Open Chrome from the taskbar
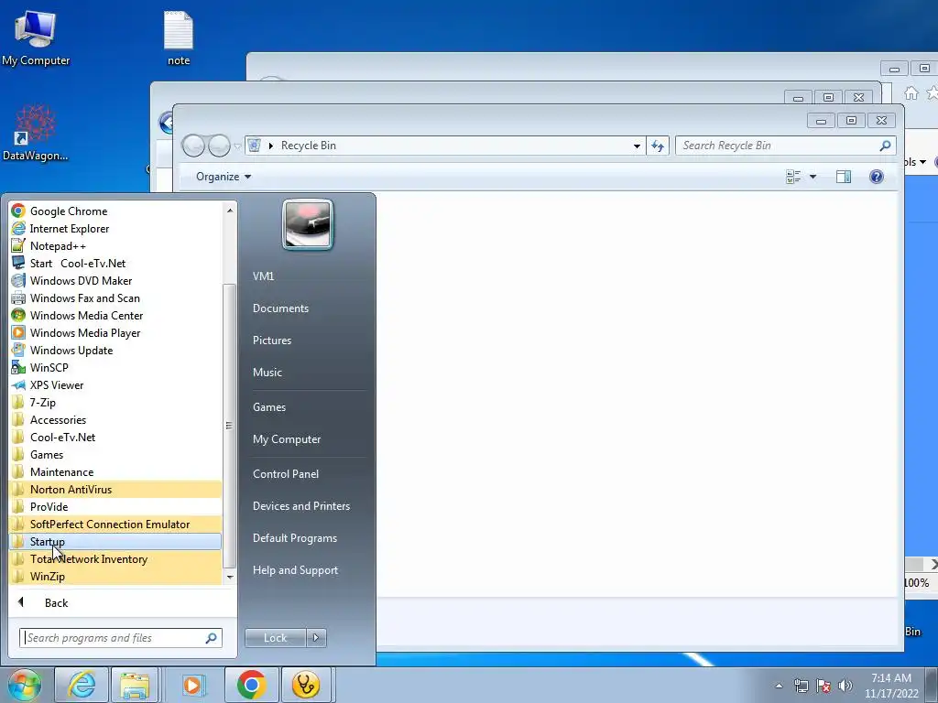The width and height of the screenshot is (938, 703). click(x=251, y=685)
